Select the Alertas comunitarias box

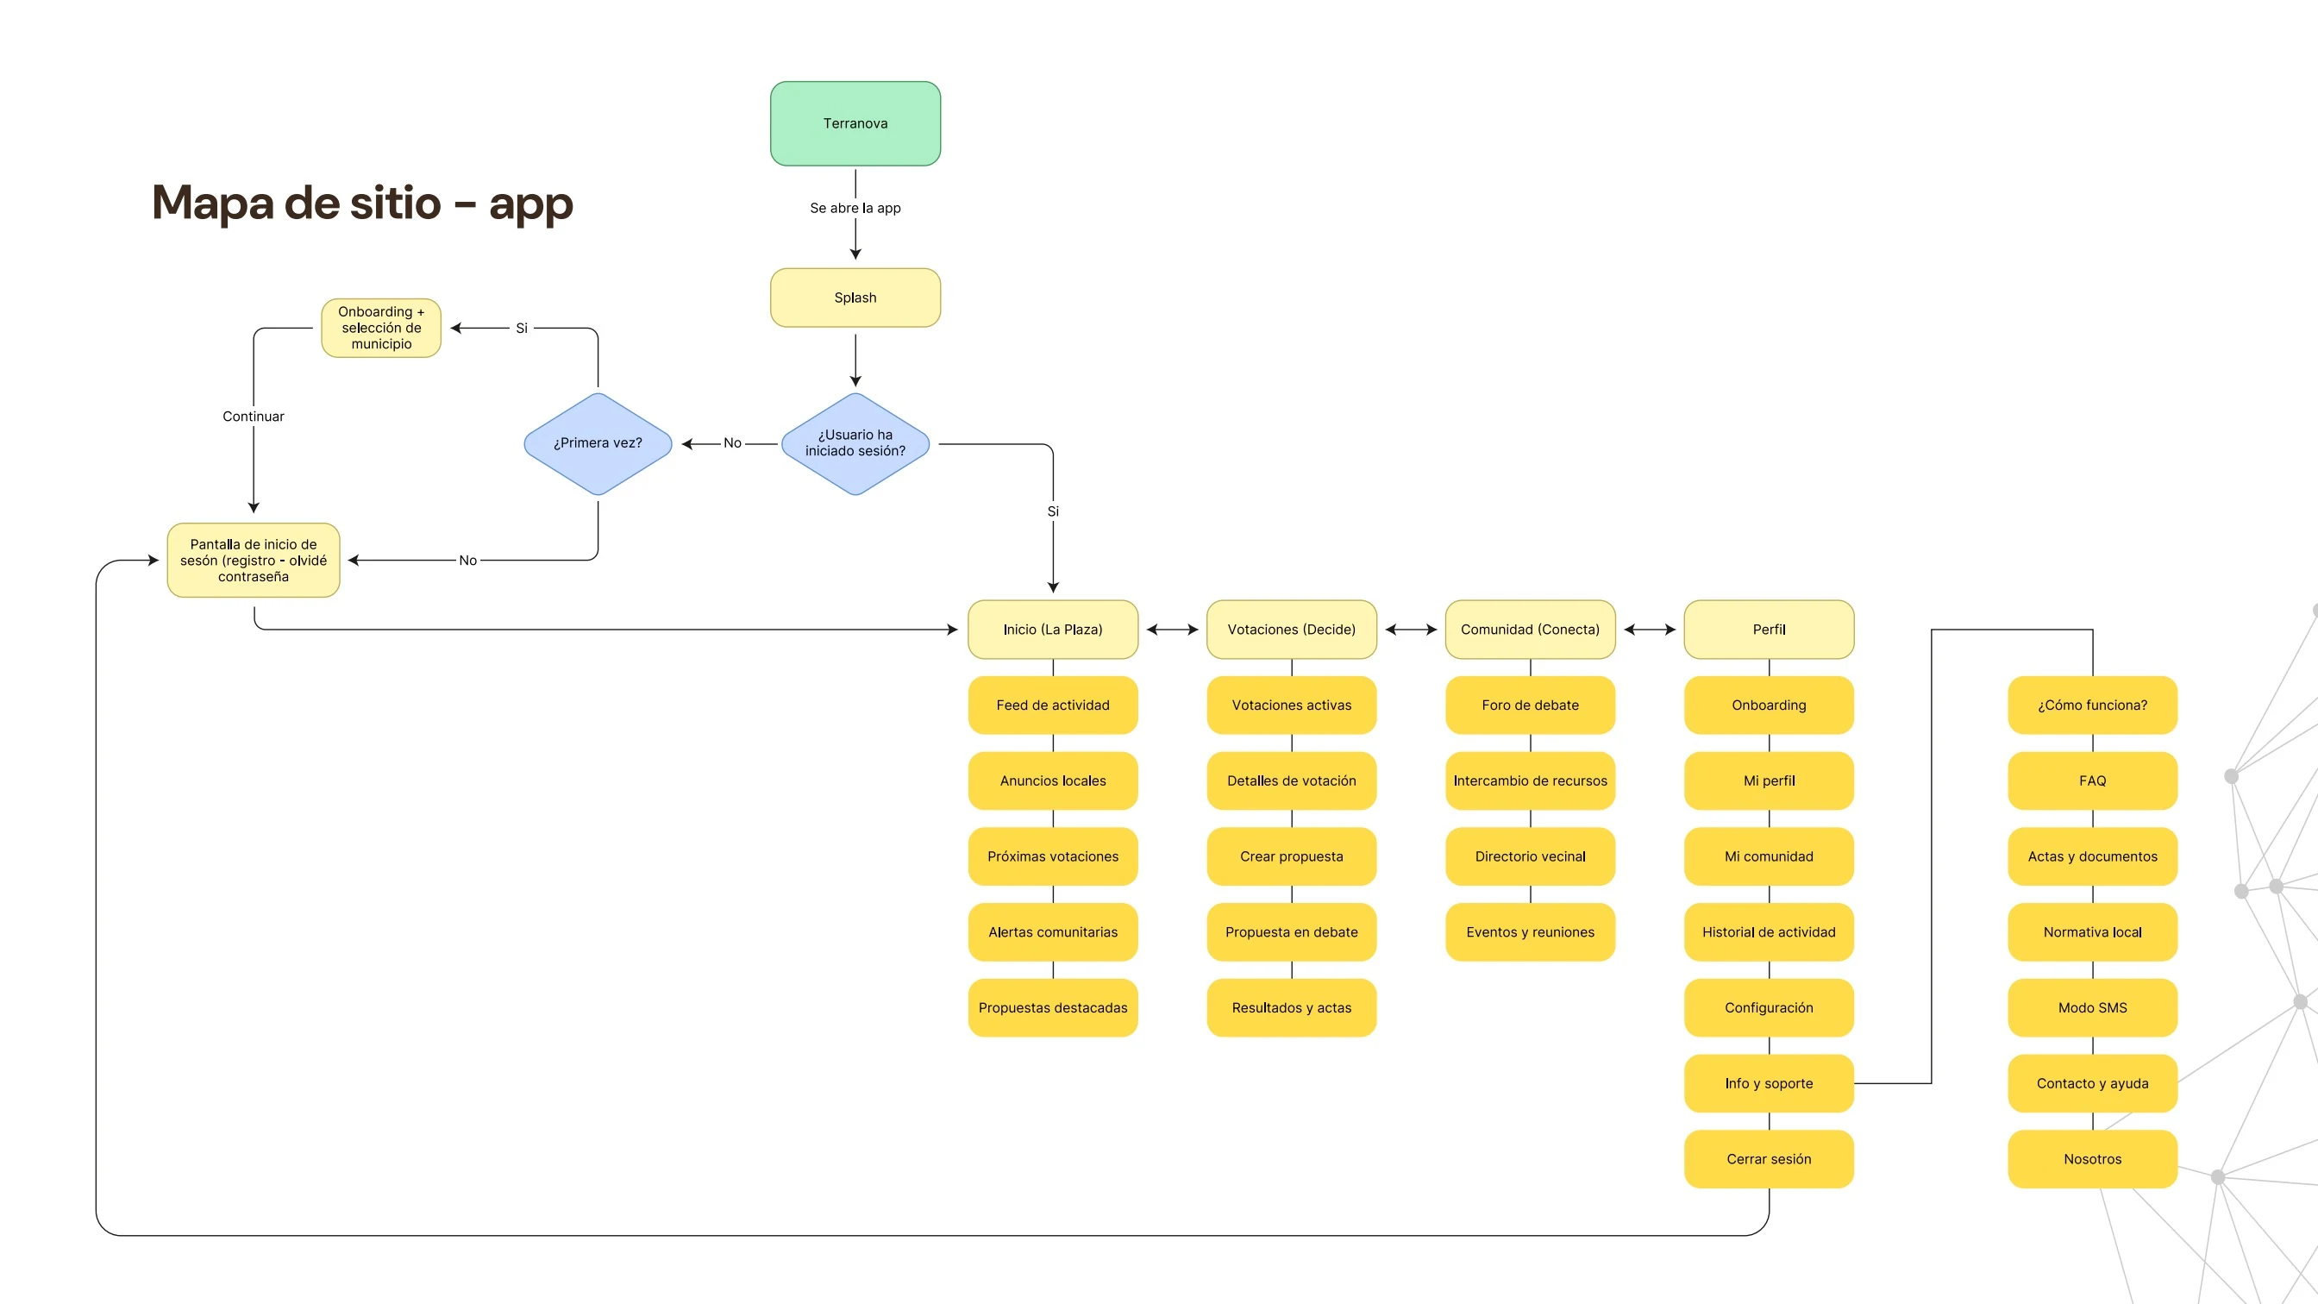(1053, 931)
